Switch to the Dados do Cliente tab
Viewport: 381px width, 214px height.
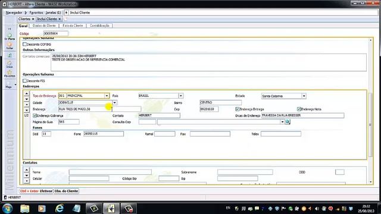(x=44, y=26)
